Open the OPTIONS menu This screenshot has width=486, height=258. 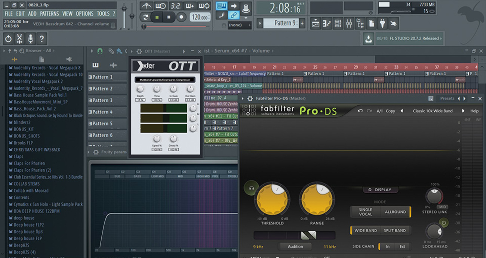pyautogui.click(x=85, y=14)
